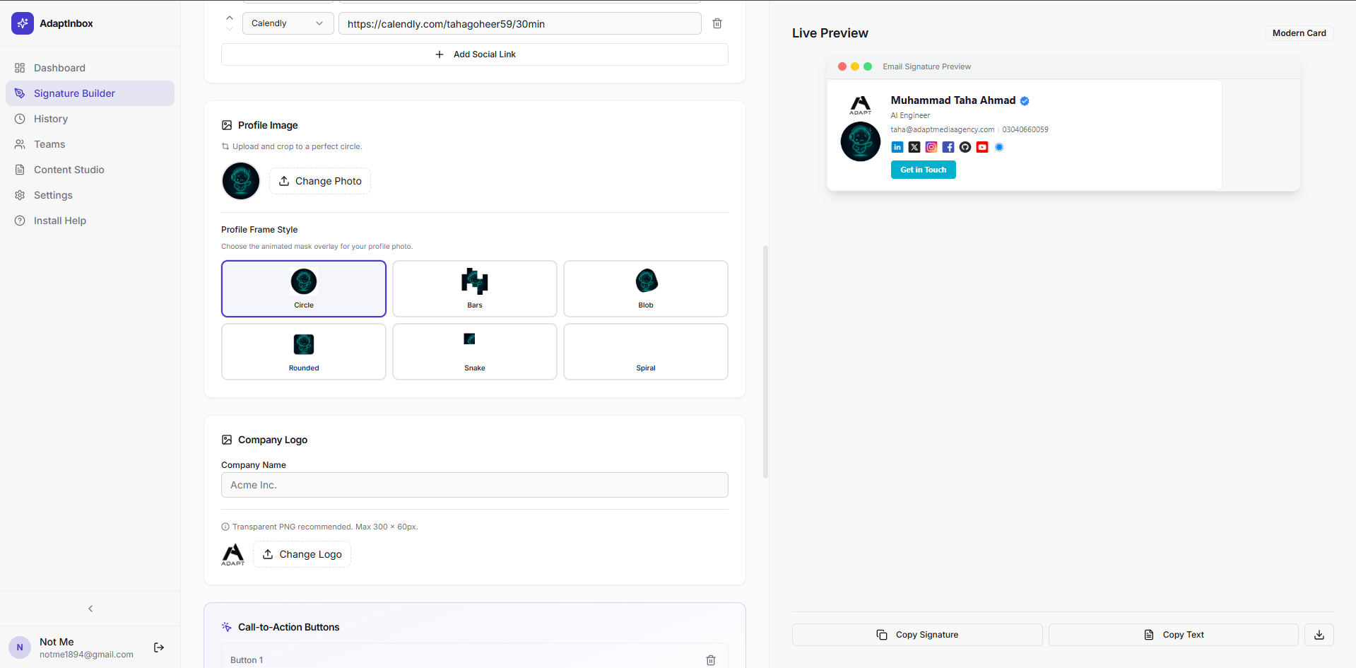Click the Copy Text button
This screenshot has width=1356, height=668.
pos(1174,635)
